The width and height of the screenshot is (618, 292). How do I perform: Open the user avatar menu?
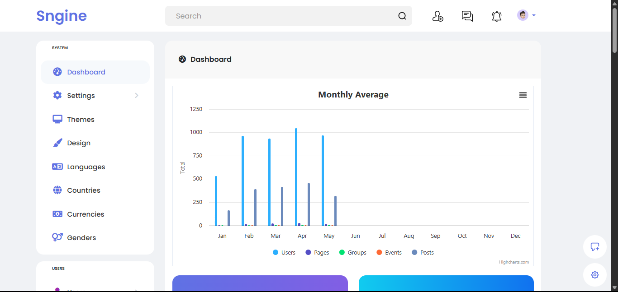pyautogui.click(x=526, y=15)
